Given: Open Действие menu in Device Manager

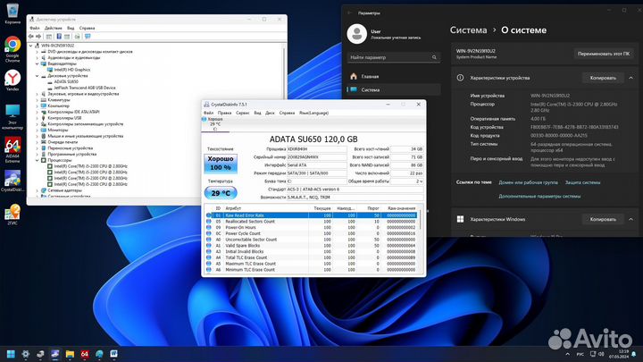Looking at the screenshot, I should [54, 28].
